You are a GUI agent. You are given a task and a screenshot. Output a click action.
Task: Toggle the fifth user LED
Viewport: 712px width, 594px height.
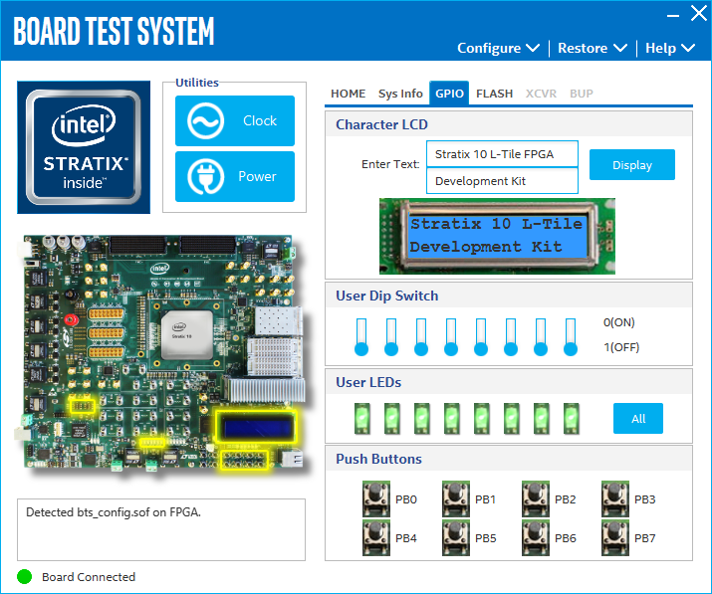[x=482, y=418]
